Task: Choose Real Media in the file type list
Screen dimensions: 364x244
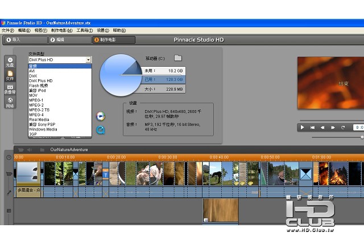Action: [60, 120]
